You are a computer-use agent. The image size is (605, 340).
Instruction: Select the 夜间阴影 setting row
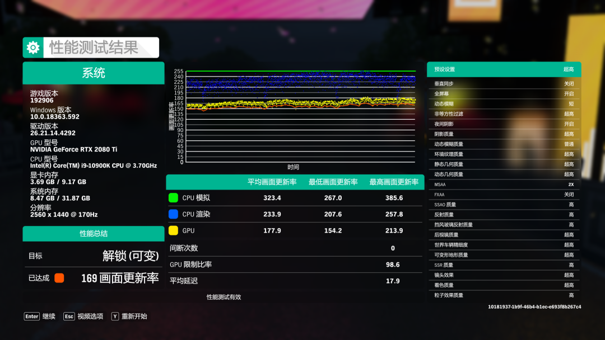click(504, 124)
